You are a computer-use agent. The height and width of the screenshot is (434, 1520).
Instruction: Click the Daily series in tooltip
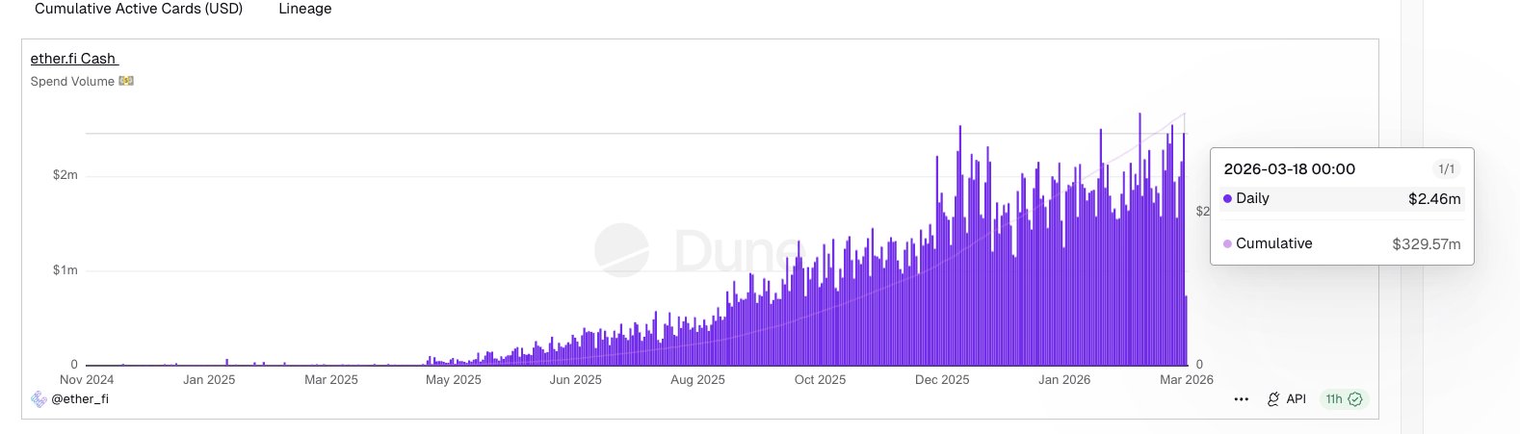pos(1342,199)
